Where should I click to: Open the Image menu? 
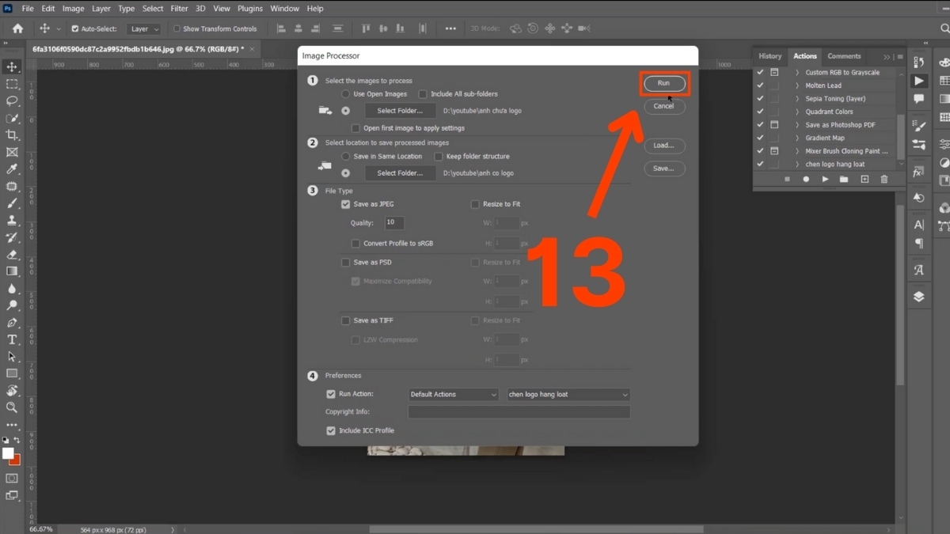click(73, 9)
